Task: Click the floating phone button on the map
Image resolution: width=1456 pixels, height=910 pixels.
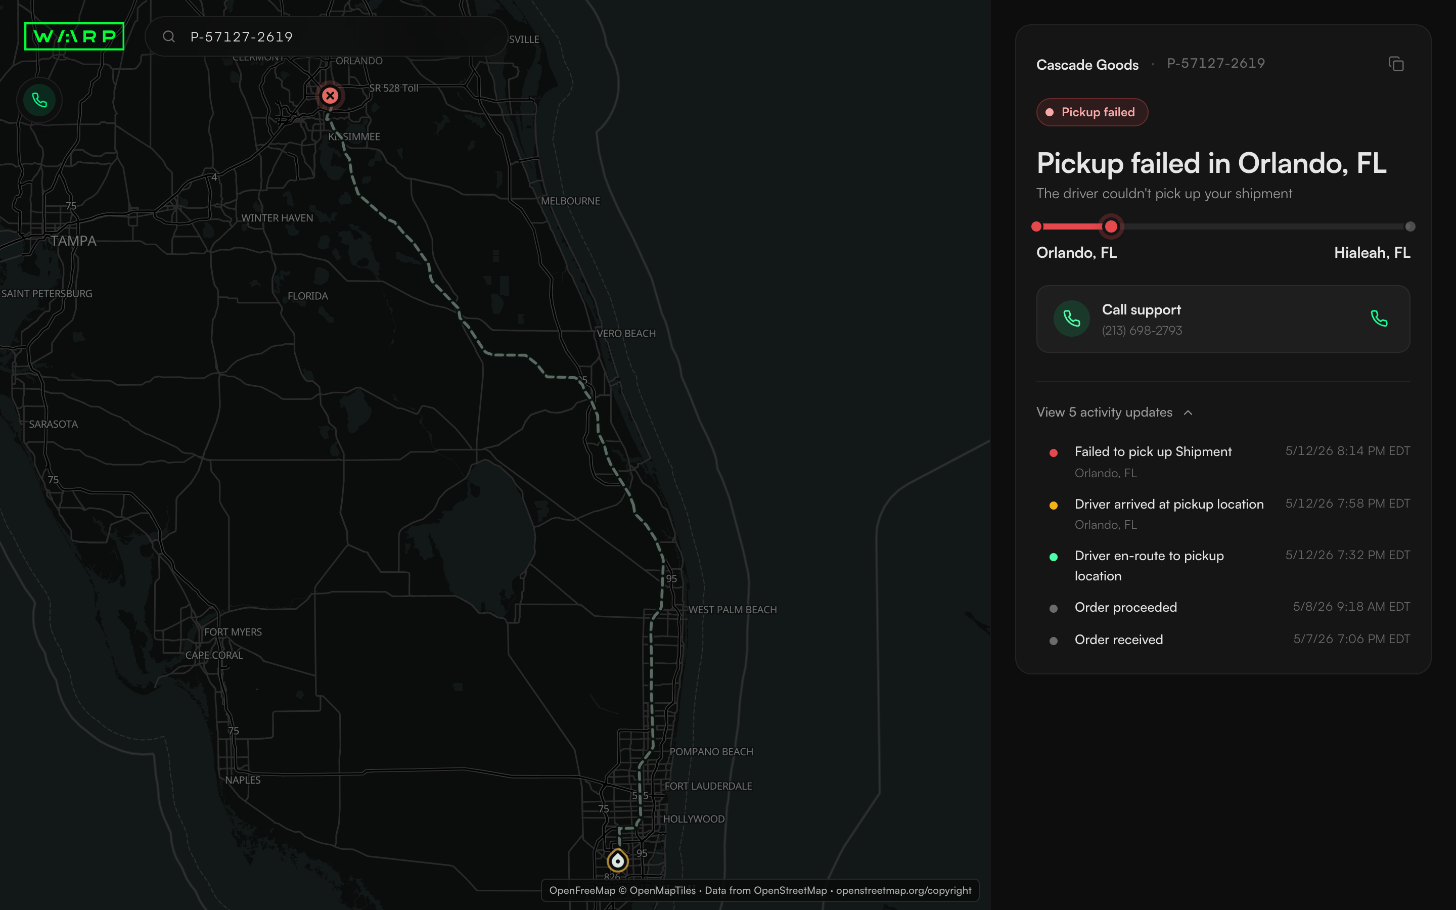Action: 40,100
